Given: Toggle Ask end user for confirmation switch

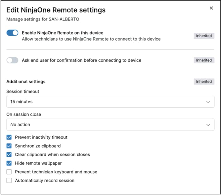Looking at the screenshot, I should [12, 60].
